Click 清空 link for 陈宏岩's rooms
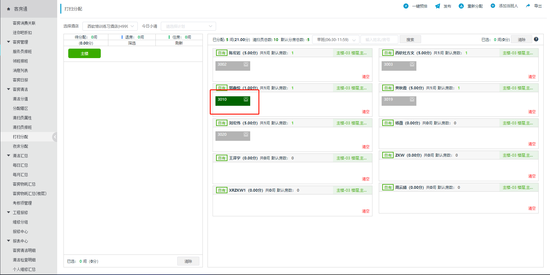 pyautogui.click(x=366, y=77)
